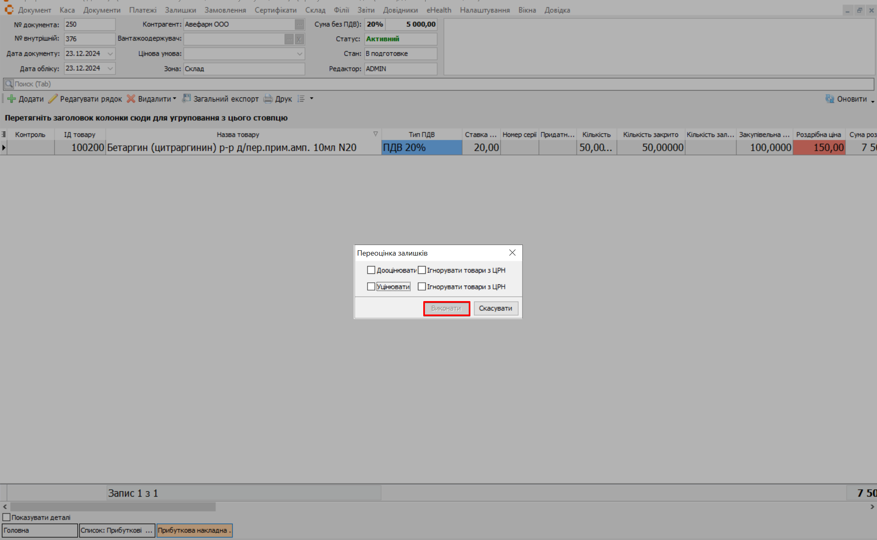Expand the Дата обліку date dropdown

click(110, 68)
